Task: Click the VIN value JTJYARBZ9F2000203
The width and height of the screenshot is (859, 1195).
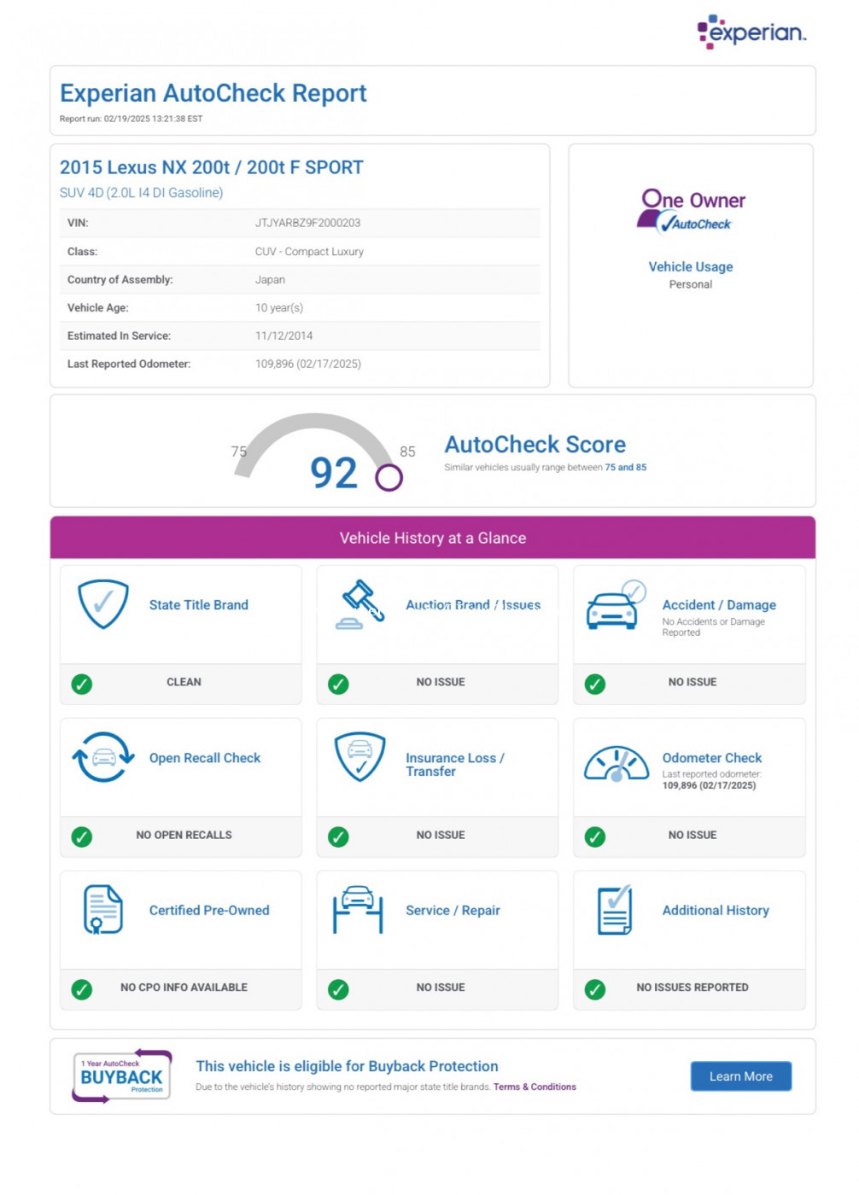Action: coord(307,223)
